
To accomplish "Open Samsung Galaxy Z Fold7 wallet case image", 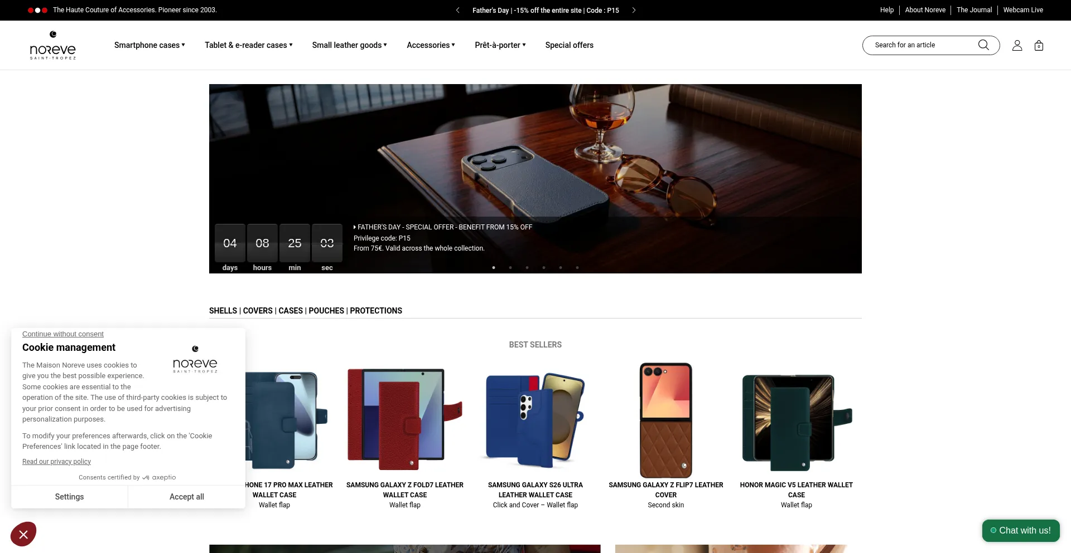I will click(405, 419).
